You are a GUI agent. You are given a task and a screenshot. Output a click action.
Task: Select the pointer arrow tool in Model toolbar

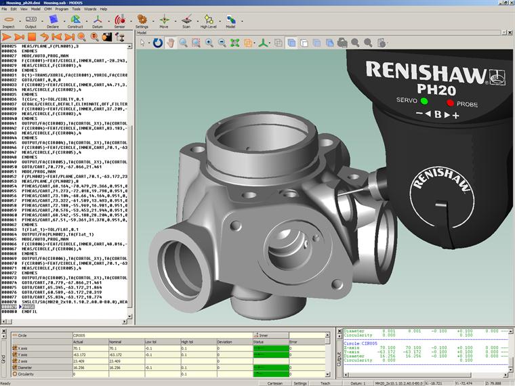[142, 43]
